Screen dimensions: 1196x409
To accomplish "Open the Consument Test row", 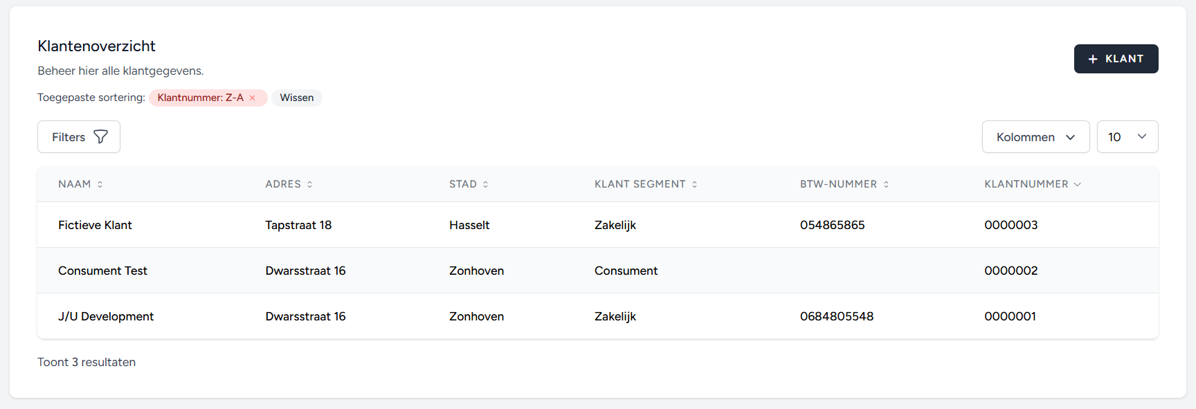I will coord(102,271).
